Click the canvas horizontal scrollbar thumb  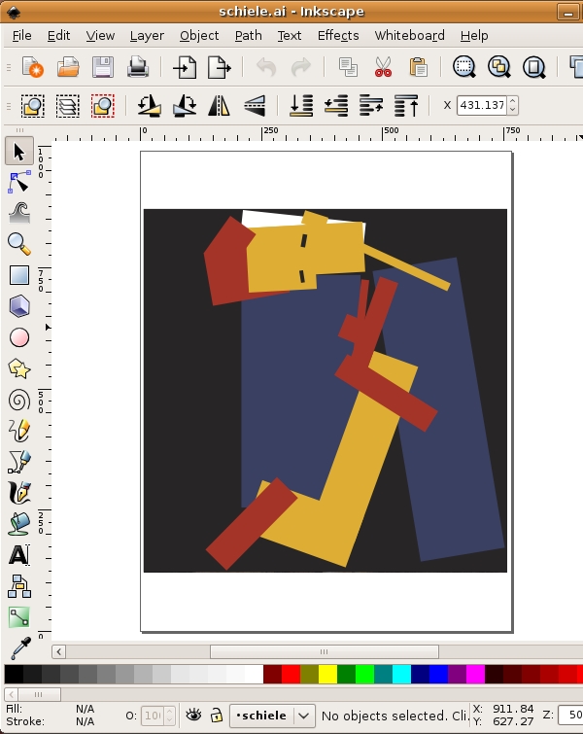(325, 651)
